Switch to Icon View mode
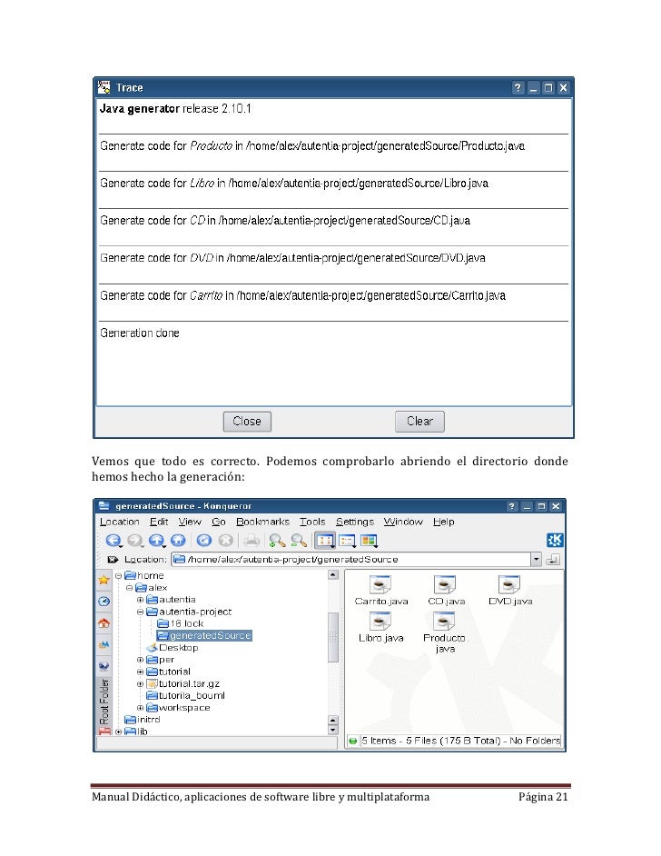 tap(325, 541)
